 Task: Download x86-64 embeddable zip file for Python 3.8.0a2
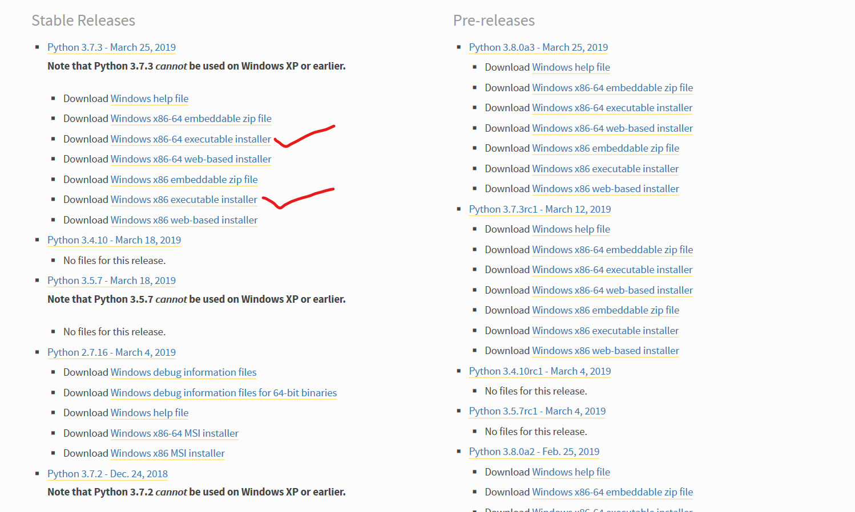pos(612,492)
